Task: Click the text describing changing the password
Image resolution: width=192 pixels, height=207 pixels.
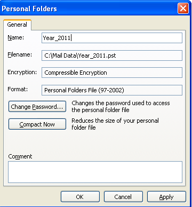Action: click(x=121, y=106)
